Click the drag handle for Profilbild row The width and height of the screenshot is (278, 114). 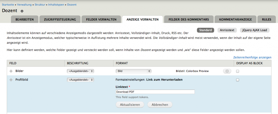click(x=11, y=80)
